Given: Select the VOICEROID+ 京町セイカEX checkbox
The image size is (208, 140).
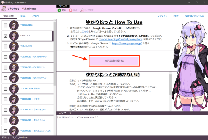Looking at the screenshot, I should tap(5, 110).
